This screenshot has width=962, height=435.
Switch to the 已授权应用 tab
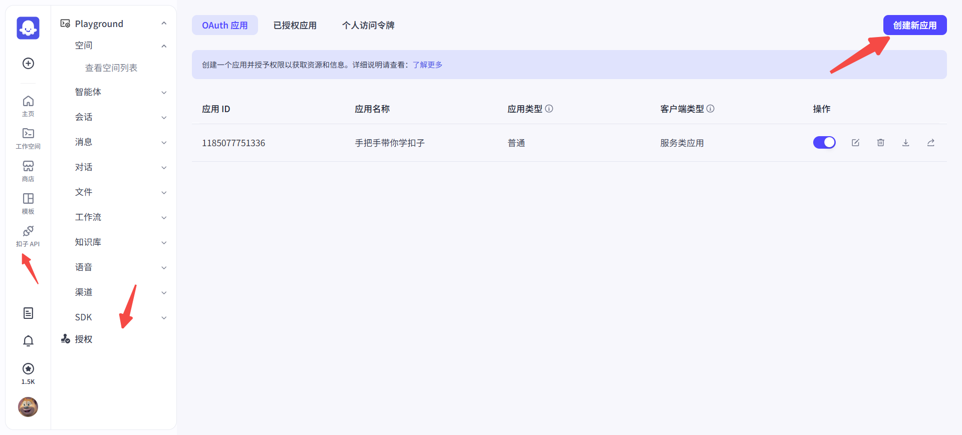[295, 25]
